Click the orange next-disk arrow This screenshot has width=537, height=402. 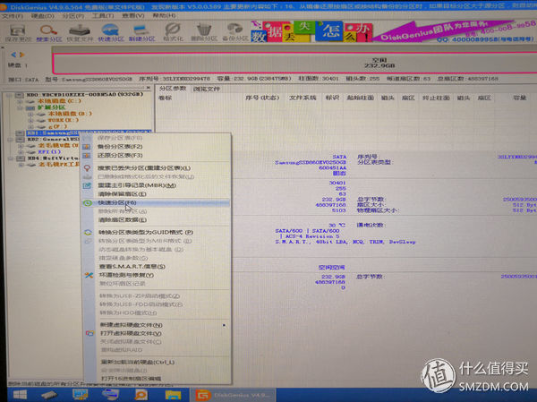pyautogui.click(x=21, y=55)
